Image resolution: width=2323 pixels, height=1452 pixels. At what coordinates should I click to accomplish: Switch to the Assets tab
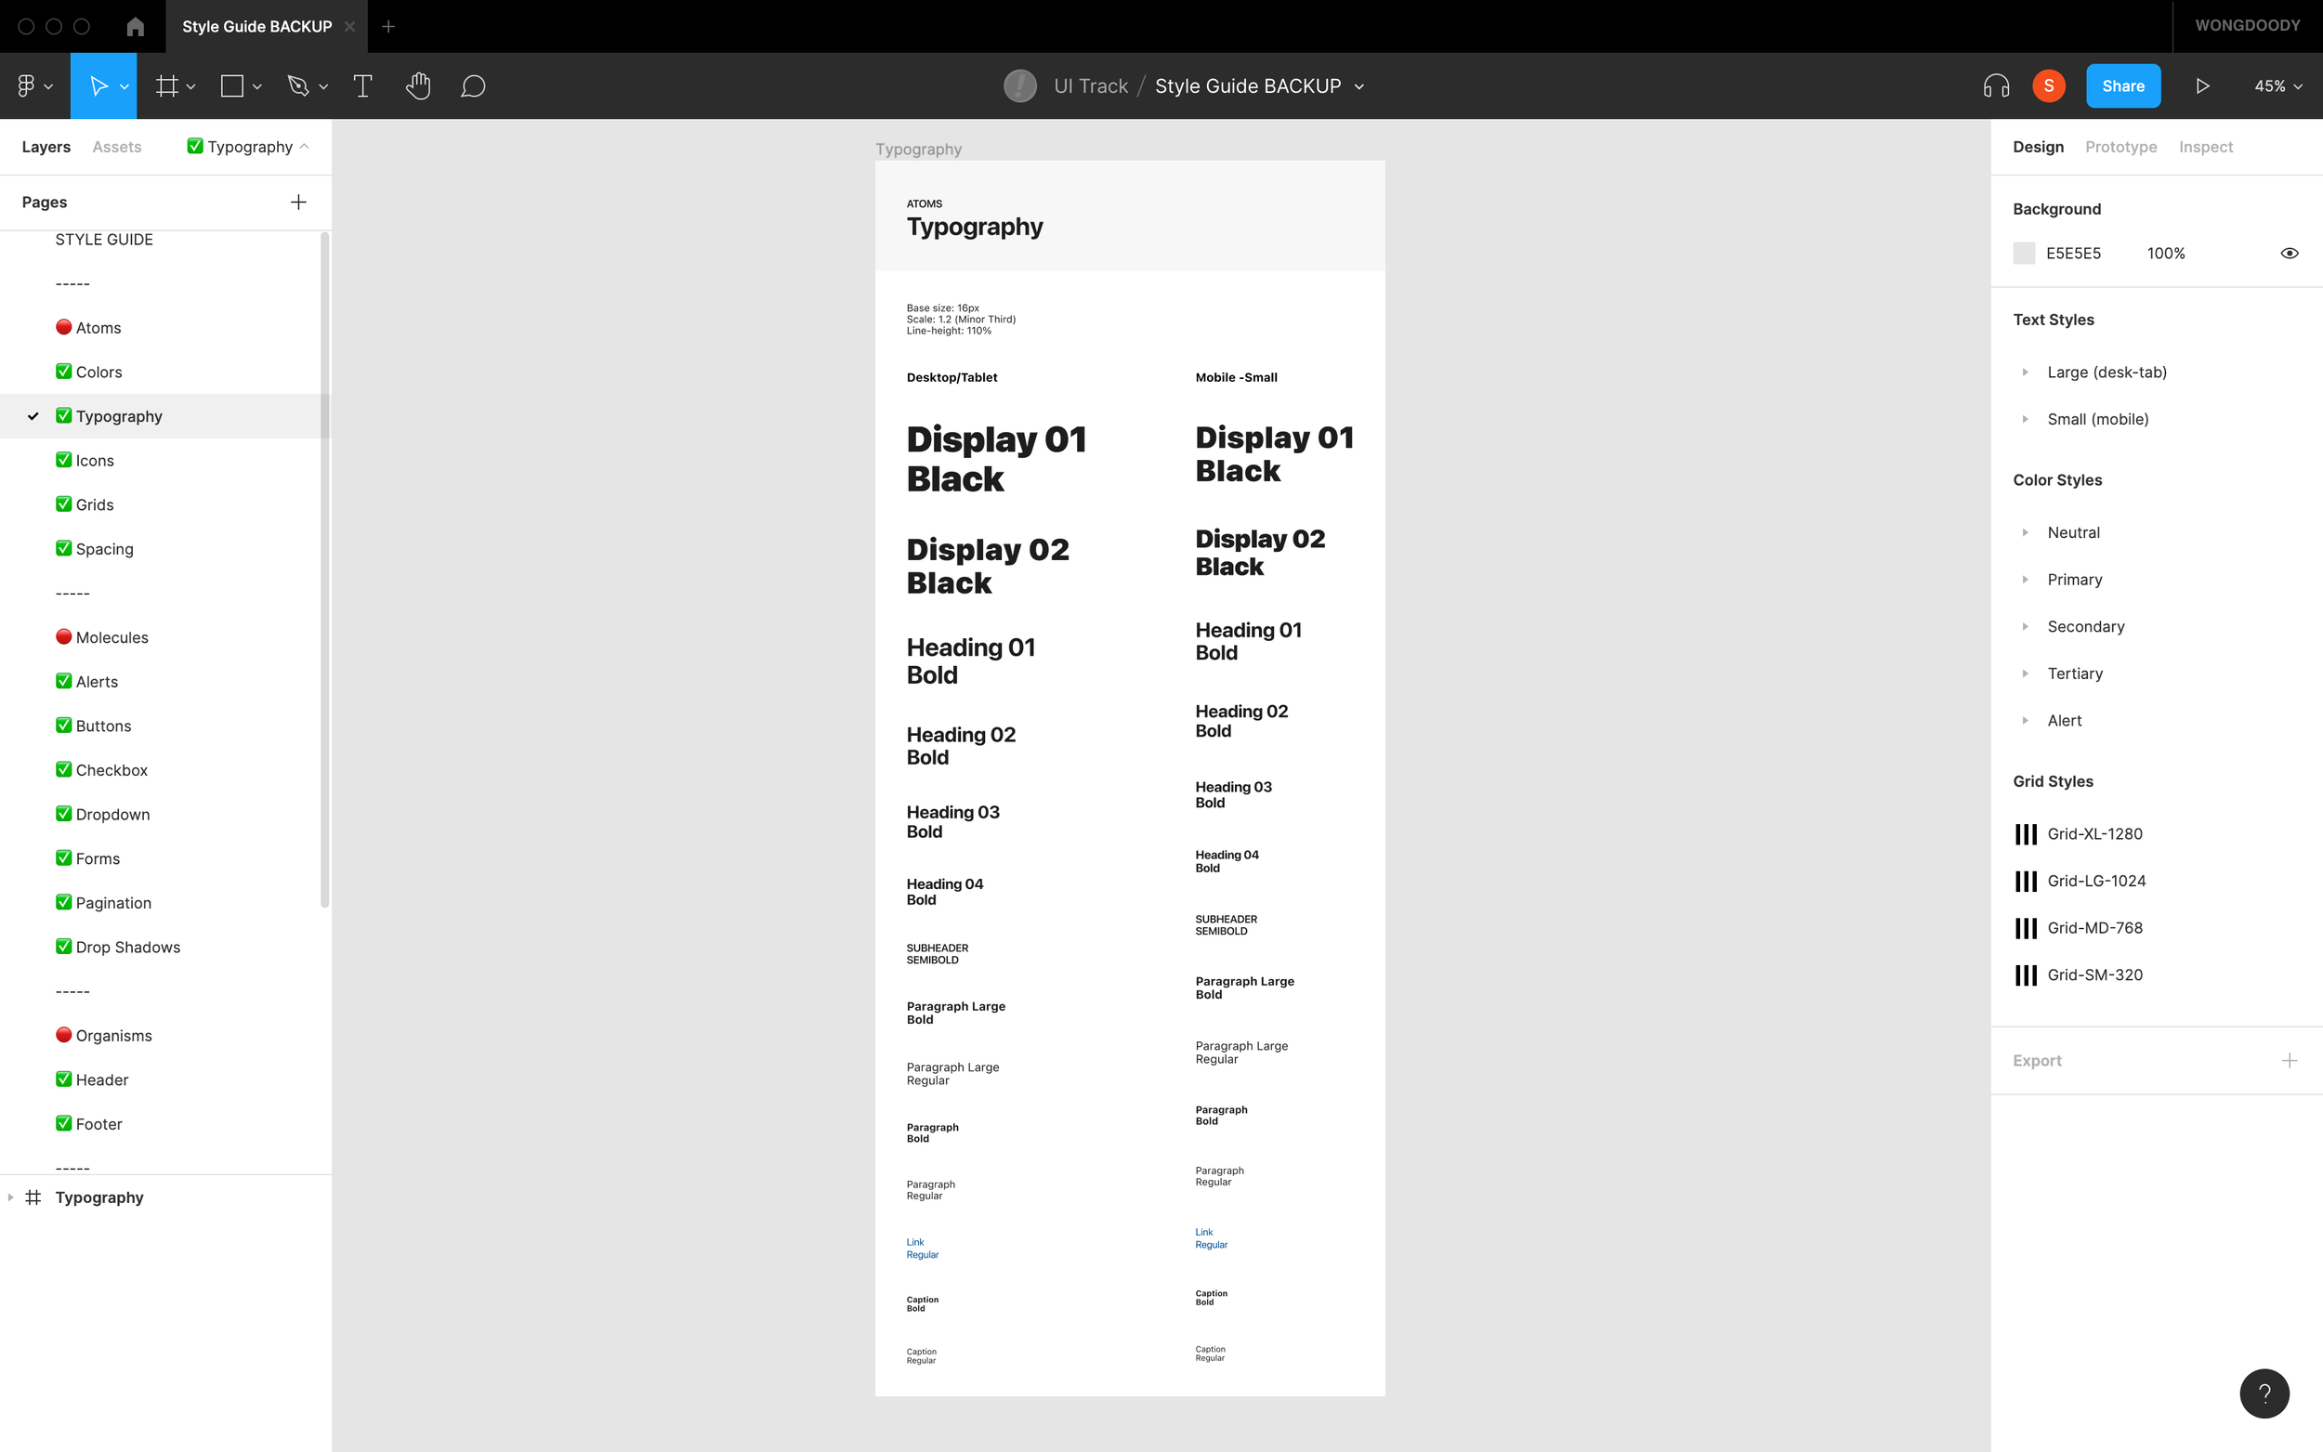116,147
